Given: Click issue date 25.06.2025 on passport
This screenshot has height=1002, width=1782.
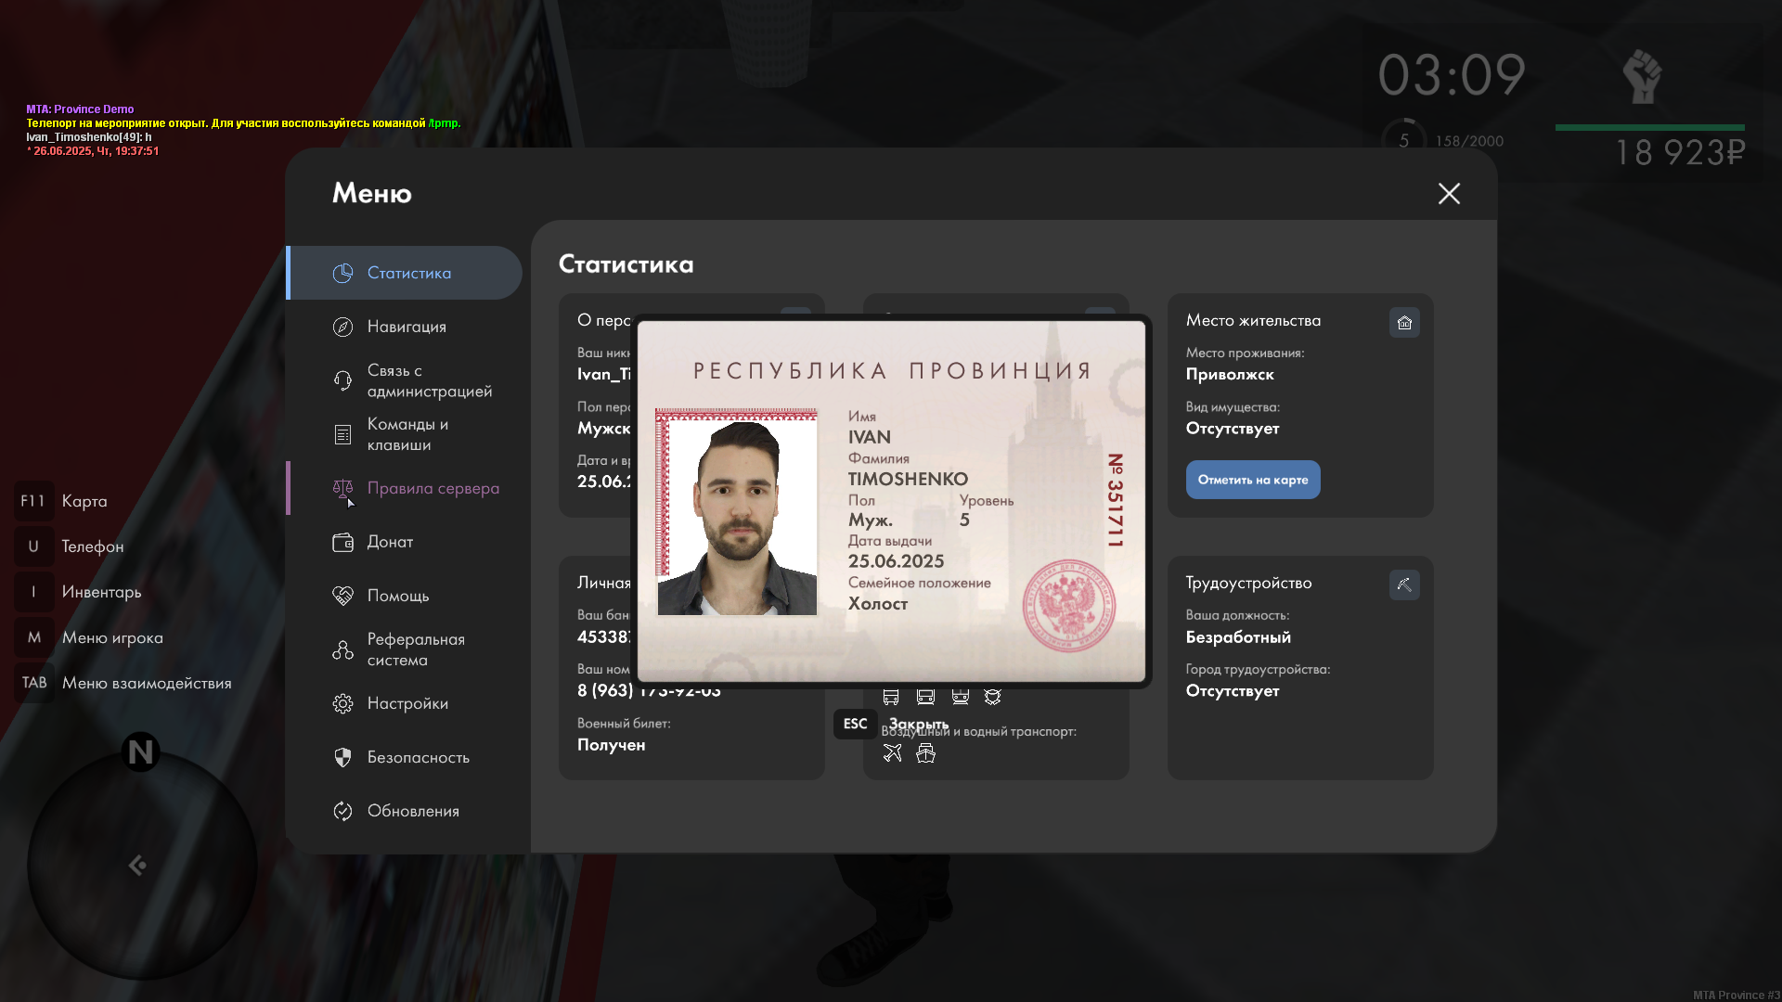Looking at the screenshot, I should point(896,561).
